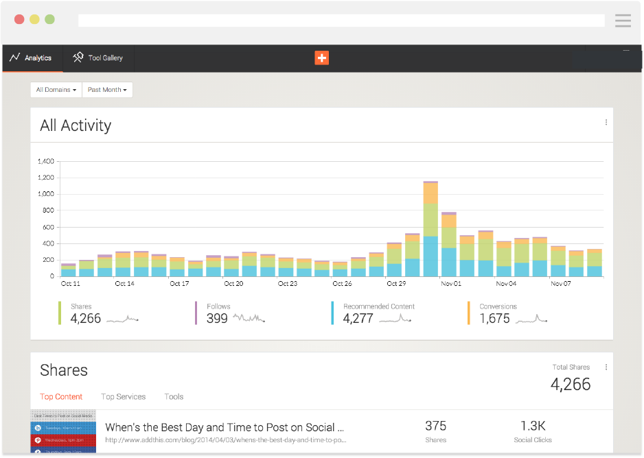The height and width of the screenshot is (458, 644).
Task: Expand the Past Month date dropdown
Action: click(107, 90)
